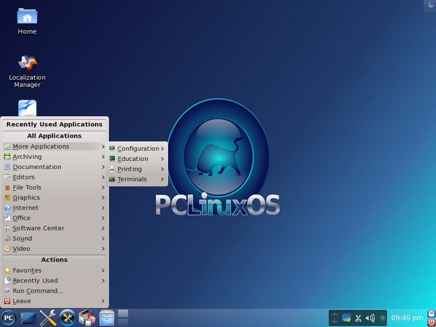Open Printing submenu entry
This screenshot has height=327, width=436.
137,169
